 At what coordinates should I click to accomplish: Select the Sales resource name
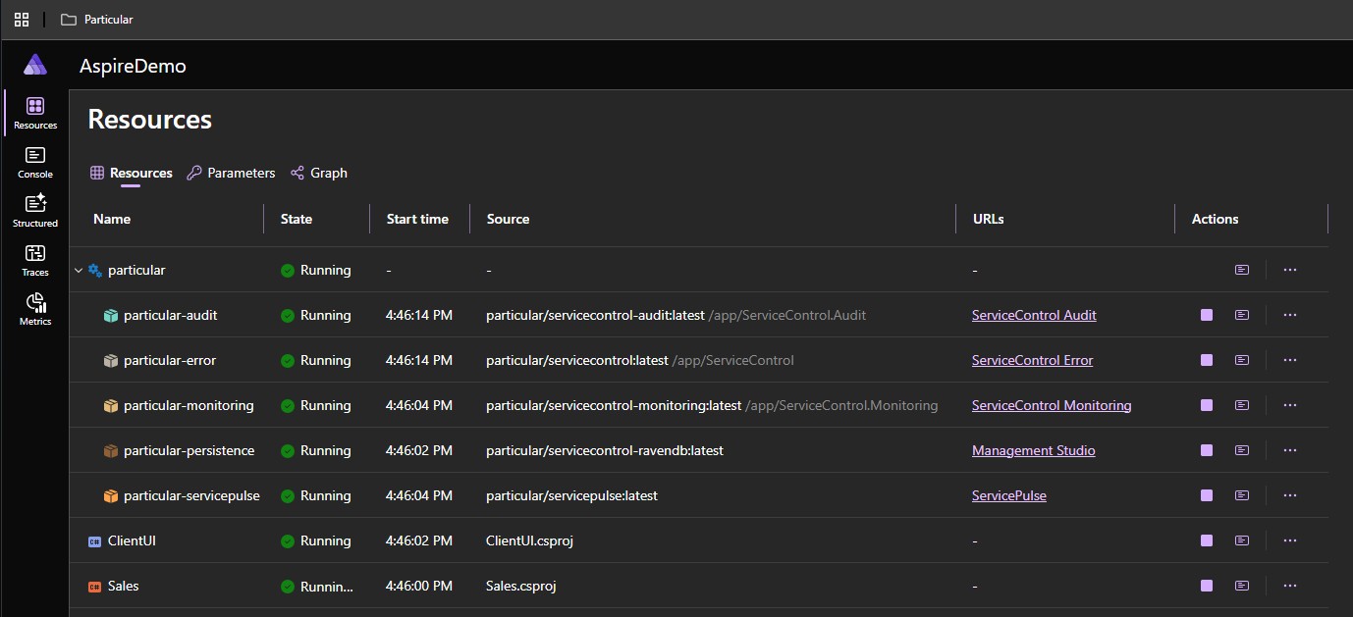pos(124,586)
